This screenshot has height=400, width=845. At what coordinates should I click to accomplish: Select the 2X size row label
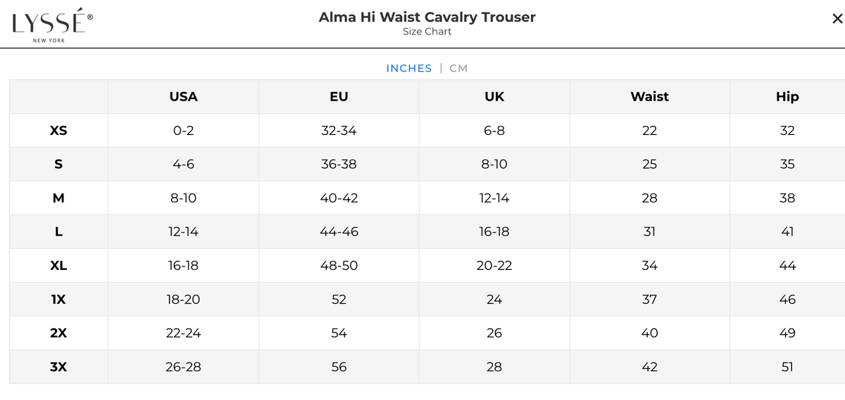pos(58,333)
